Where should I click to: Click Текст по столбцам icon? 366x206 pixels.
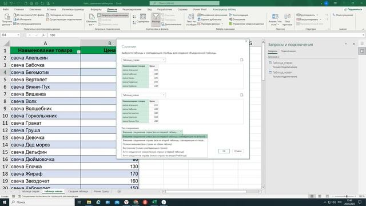[191, 19]
